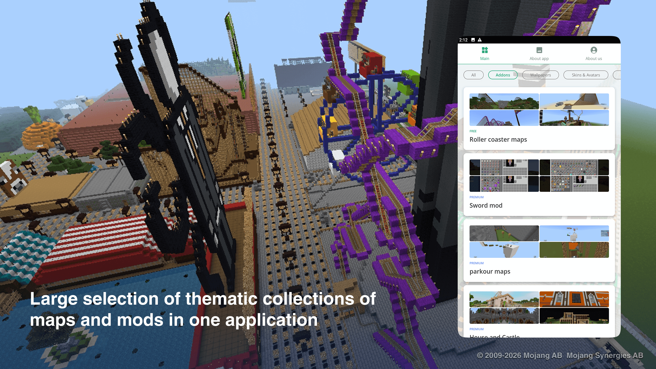Open the About app image icon
The height and width of the screenshot is (369, 656).
pos(539,50)
